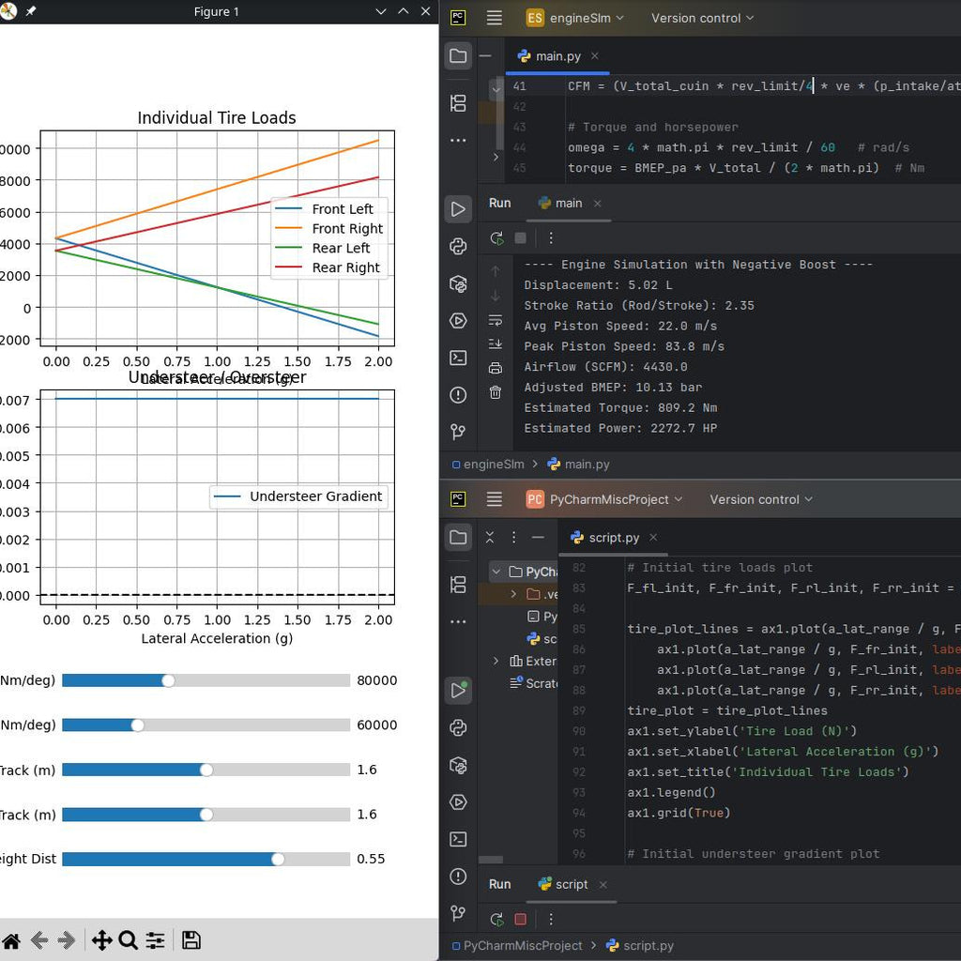Toggle scroll to end in main run output
Viewport: 961px width, 961px height.
pos(496,344)
